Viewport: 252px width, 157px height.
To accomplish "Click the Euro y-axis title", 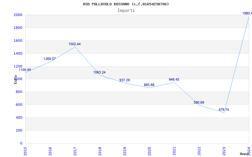I will click(x=15, y=79).
